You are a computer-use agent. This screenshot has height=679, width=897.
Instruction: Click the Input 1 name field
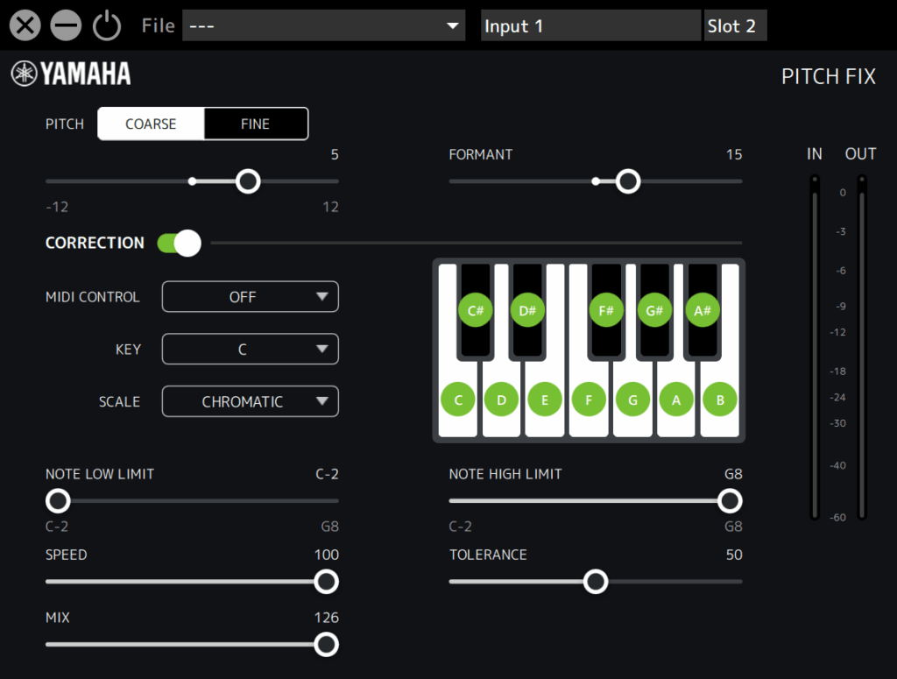pyautogui.click(x=591, y=26)
